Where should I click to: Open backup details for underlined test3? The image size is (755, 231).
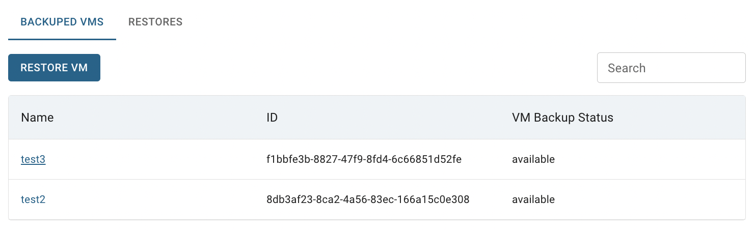[33, 159]
